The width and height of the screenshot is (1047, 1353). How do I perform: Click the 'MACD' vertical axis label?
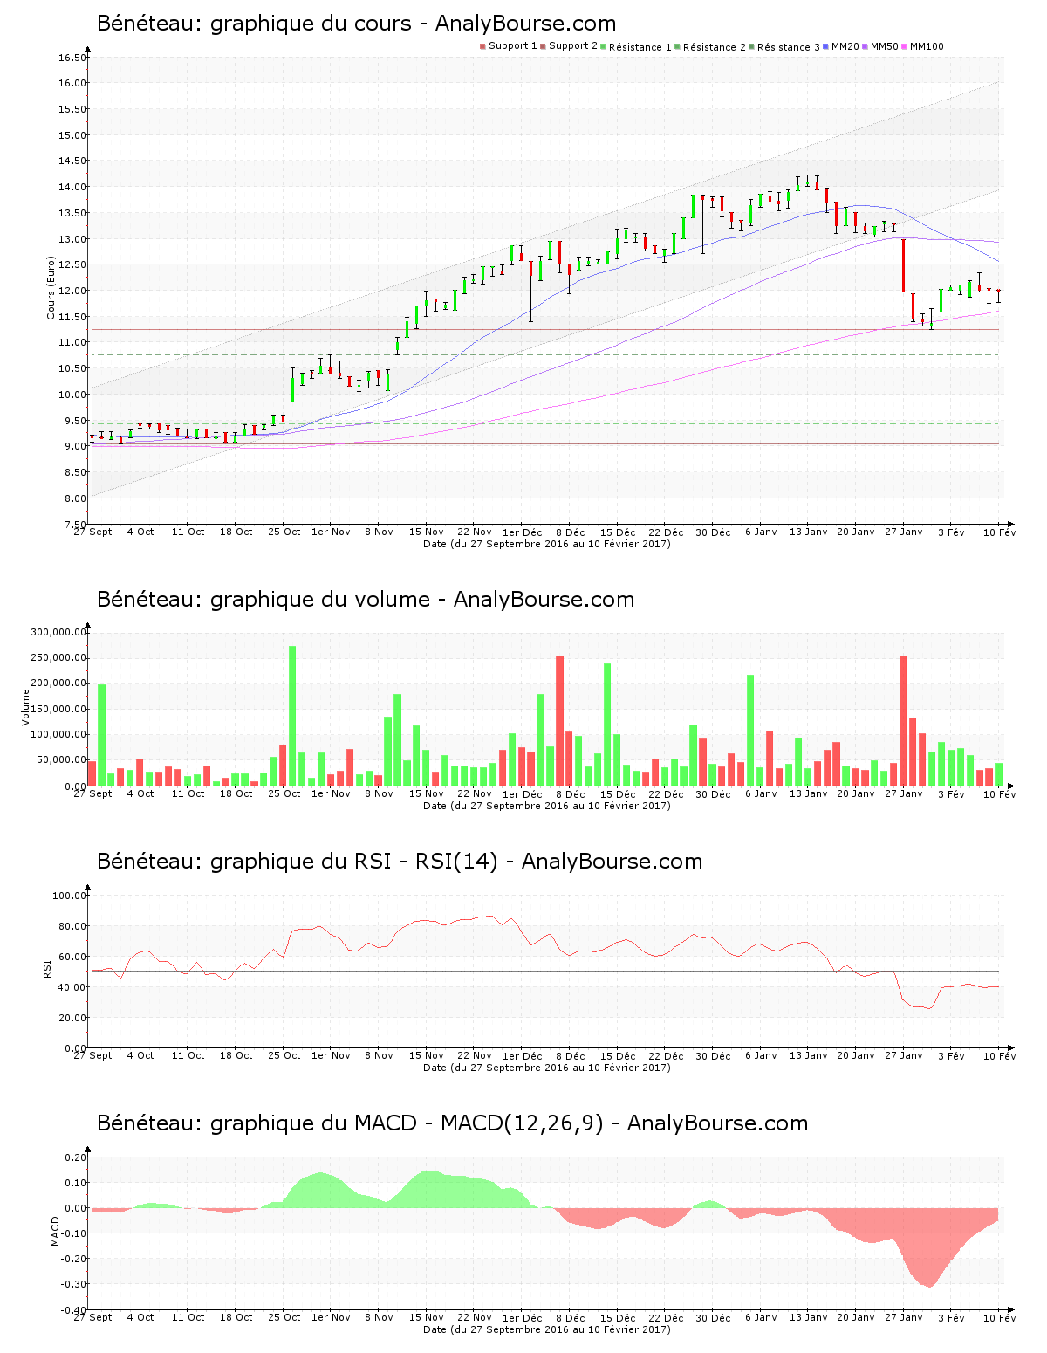point(56,1231)
